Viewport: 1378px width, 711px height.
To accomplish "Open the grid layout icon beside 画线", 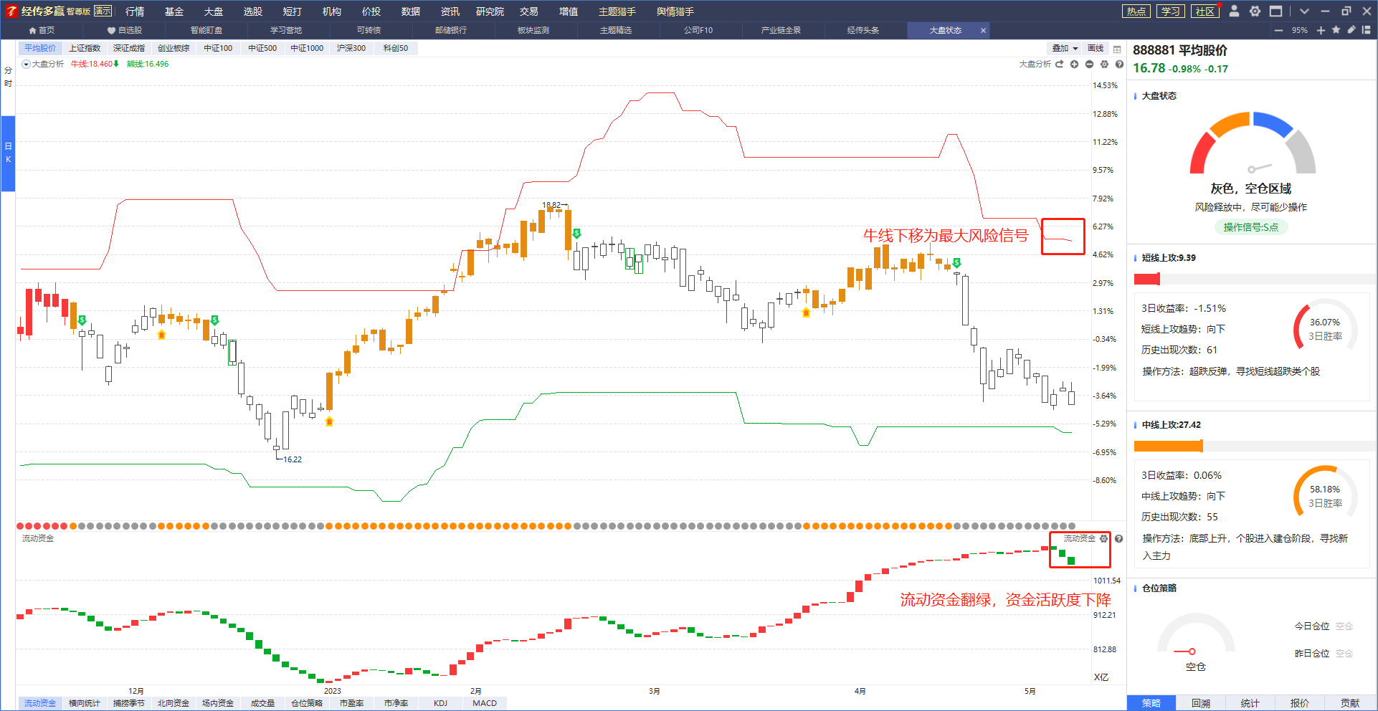I will click(1117, 49).
